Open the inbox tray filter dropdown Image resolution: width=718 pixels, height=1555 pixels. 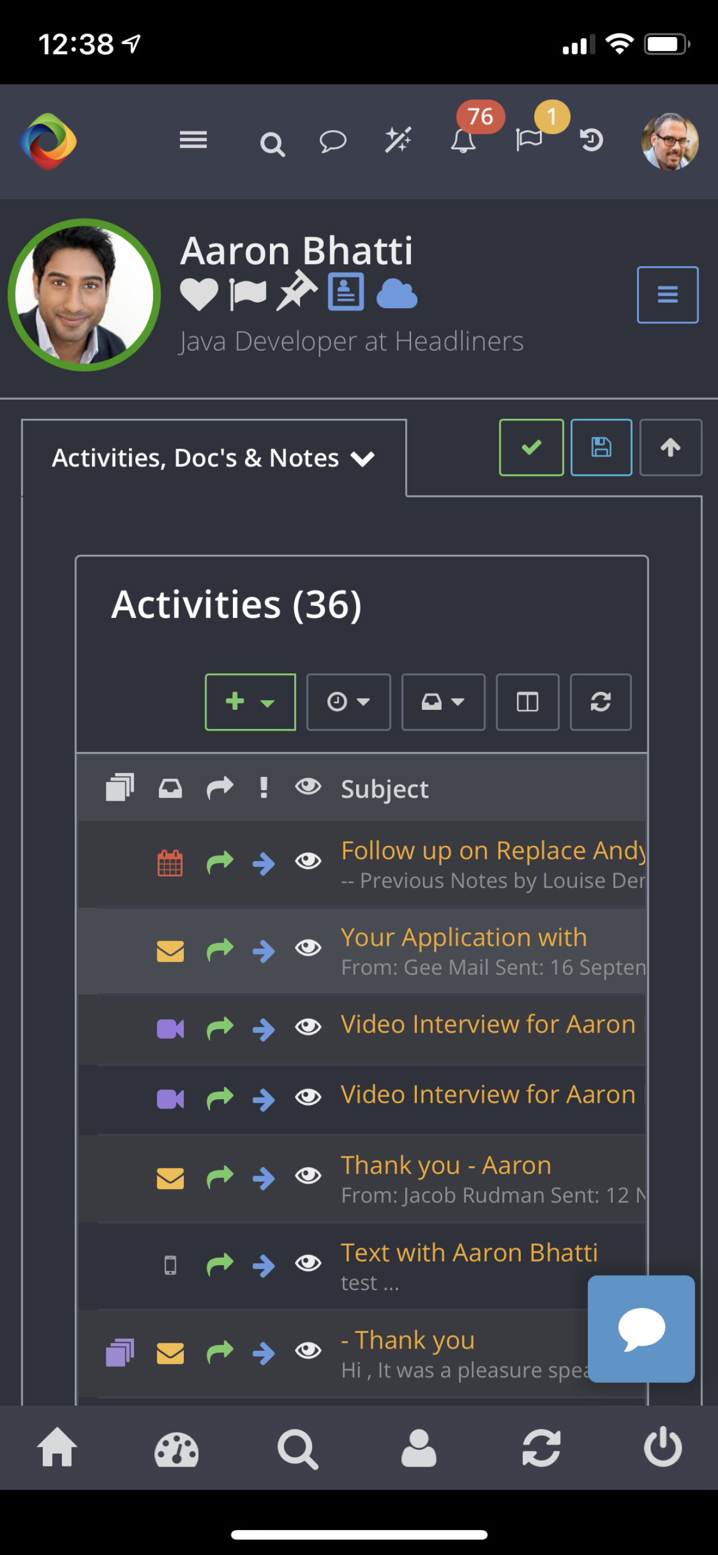click(443, 702)
